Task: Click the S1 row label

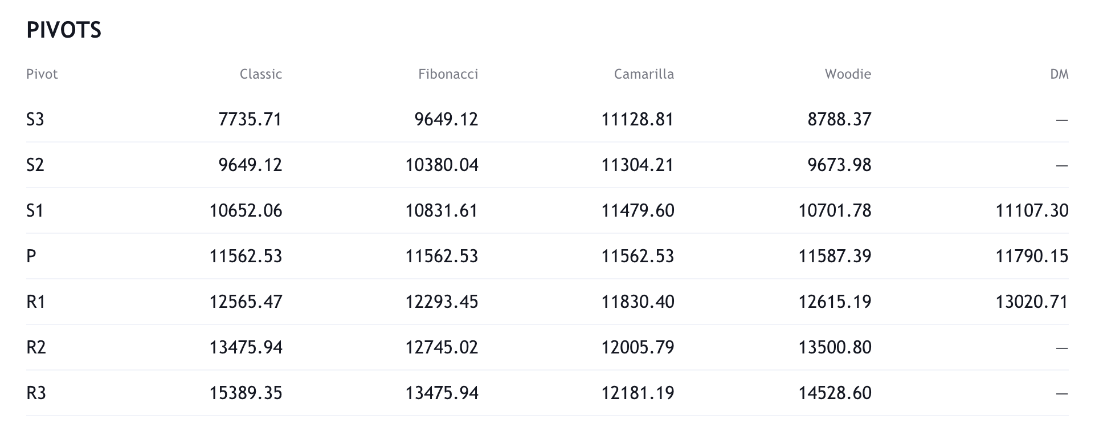Action: click(x=35, y=211)
